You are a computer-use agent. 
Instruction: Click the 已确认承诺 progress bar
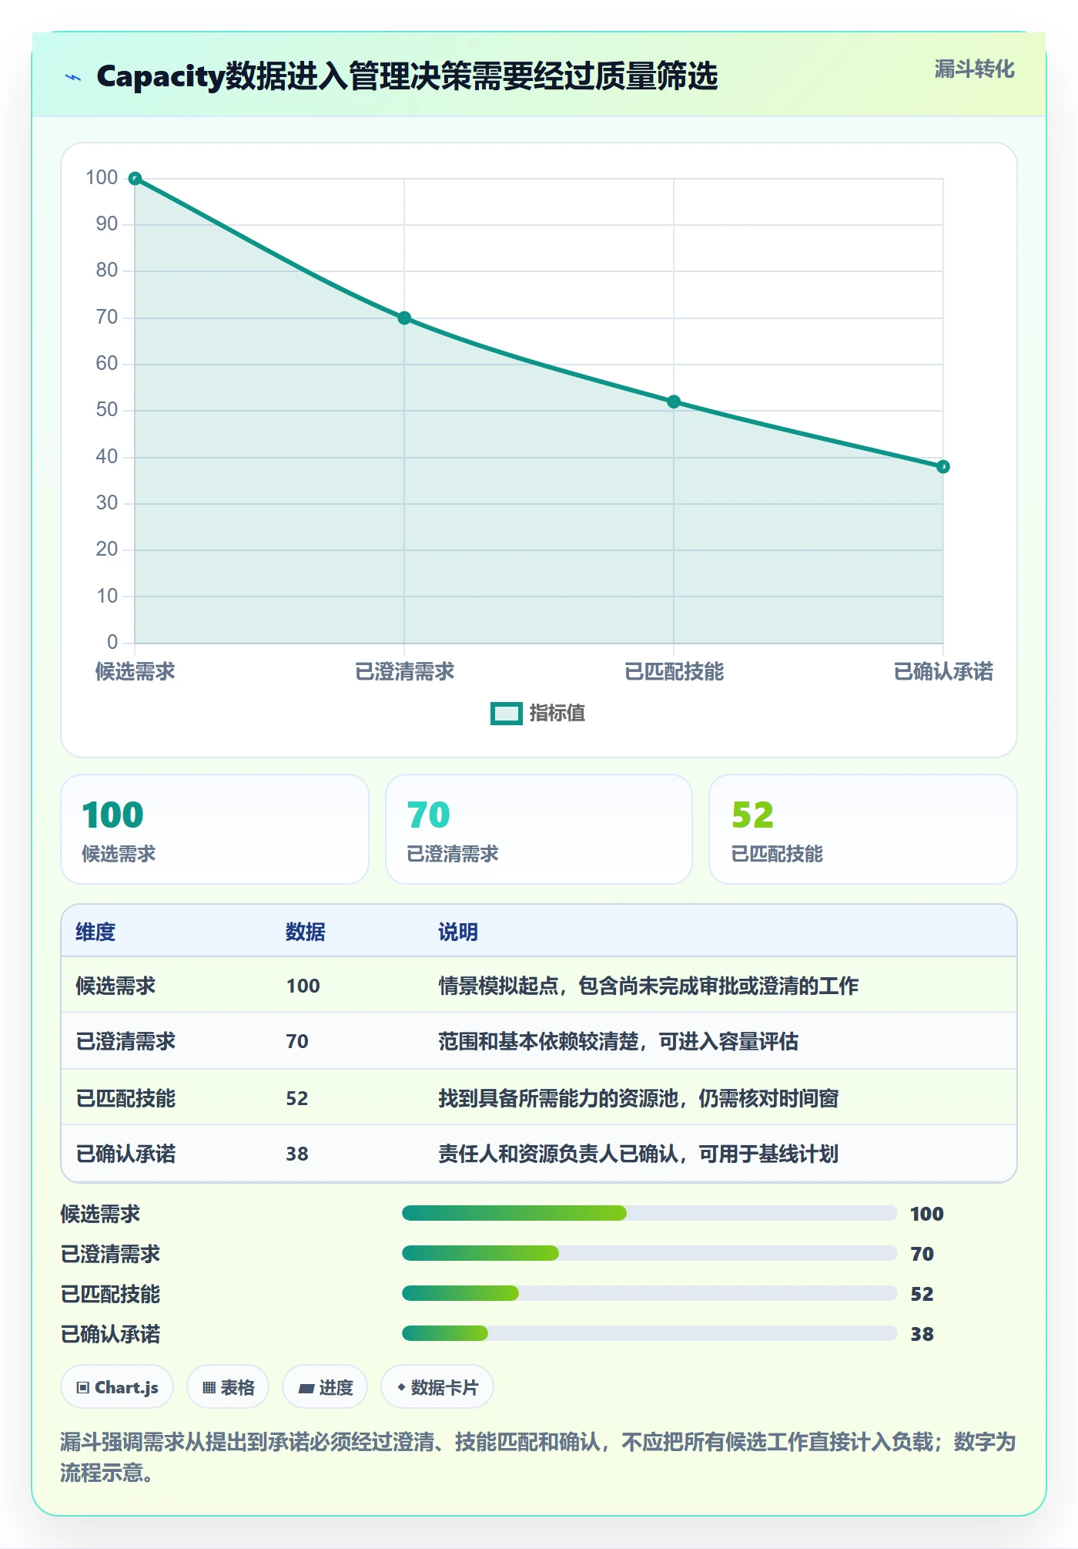click(649, 1334)
